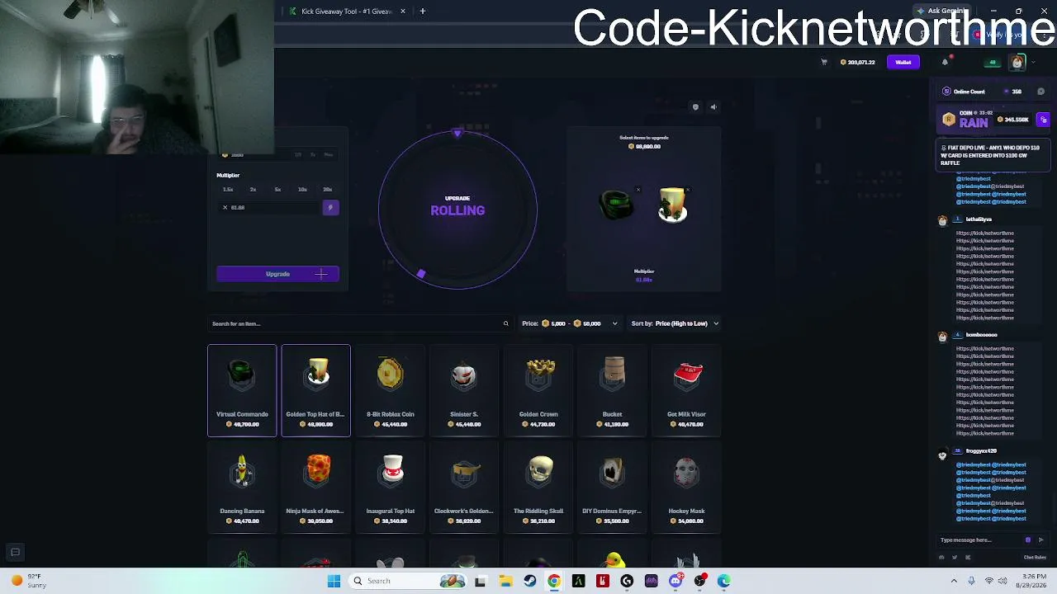
Task: Click the custom multiplier input field
Action: tap(269, 207)
